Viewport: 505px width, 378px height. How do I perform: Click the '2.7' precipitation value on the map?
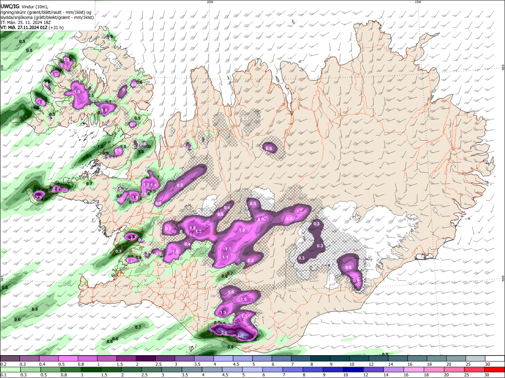pos(133,237)
